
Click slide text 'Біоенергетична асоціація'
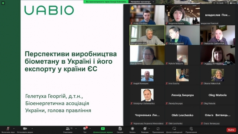57,103
